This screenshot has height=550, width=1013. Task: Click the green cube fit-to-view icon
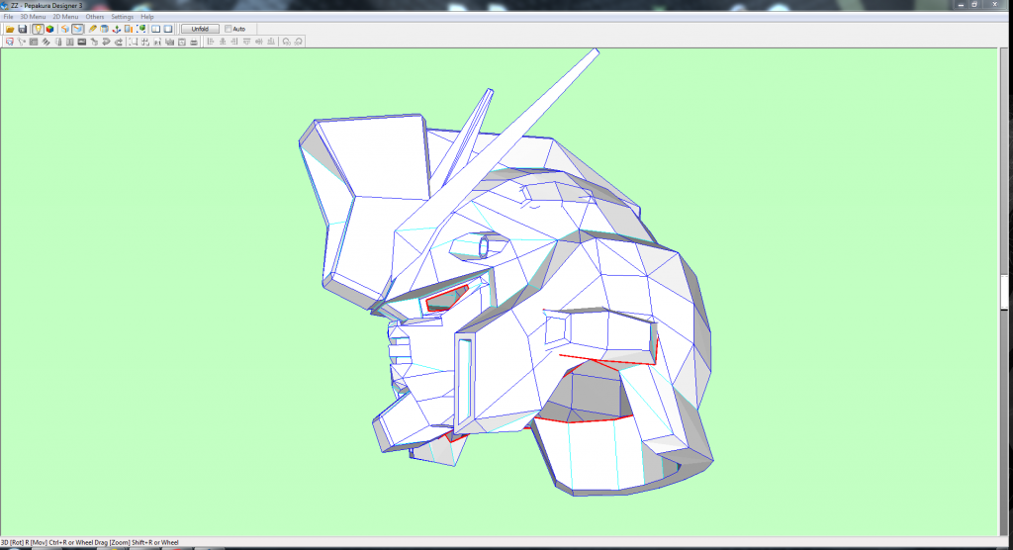[x=141, y=29]
